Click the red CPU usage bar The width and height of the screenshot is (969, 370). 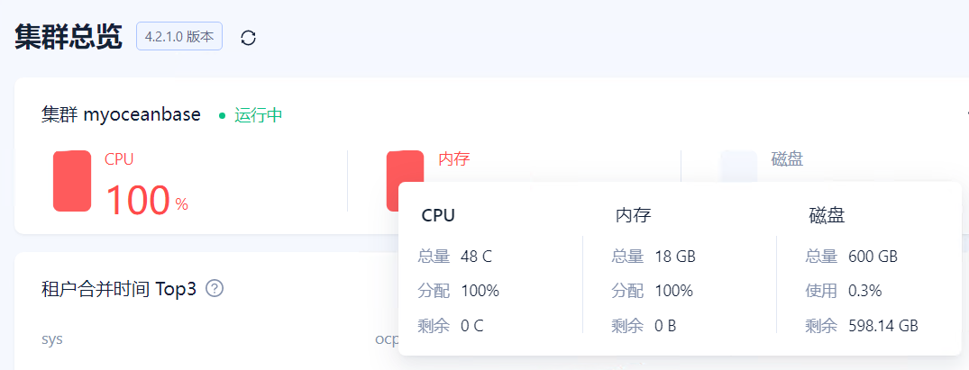[72, 181]
